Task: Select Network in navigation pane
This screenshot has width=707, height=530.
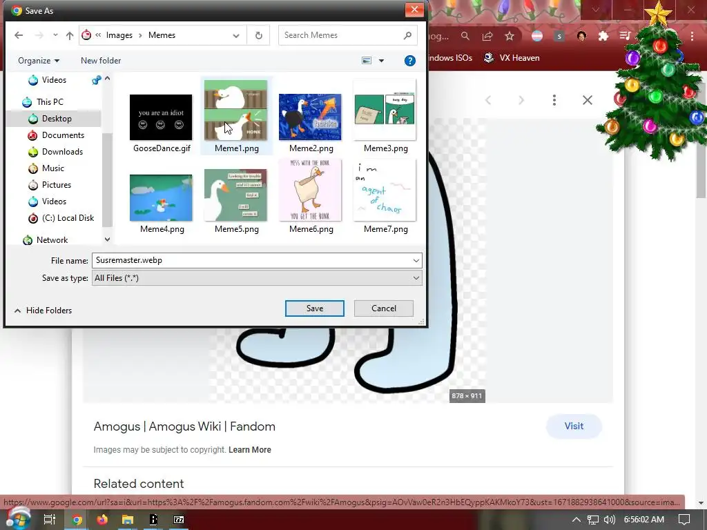Action: pyautogui.click(x=52, y=240)
